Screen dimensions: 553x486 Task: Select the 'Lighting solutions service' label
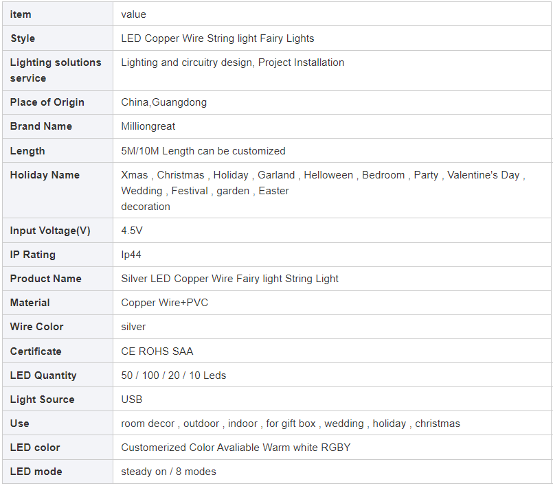click(x=56, y=70)
